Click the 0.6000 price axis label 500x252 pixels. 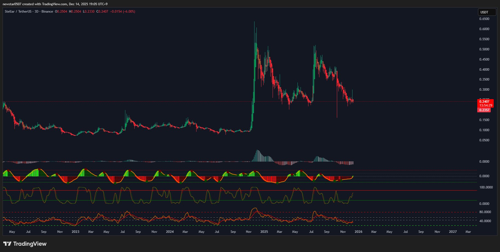pyautogui.click(x=484, y=29)
